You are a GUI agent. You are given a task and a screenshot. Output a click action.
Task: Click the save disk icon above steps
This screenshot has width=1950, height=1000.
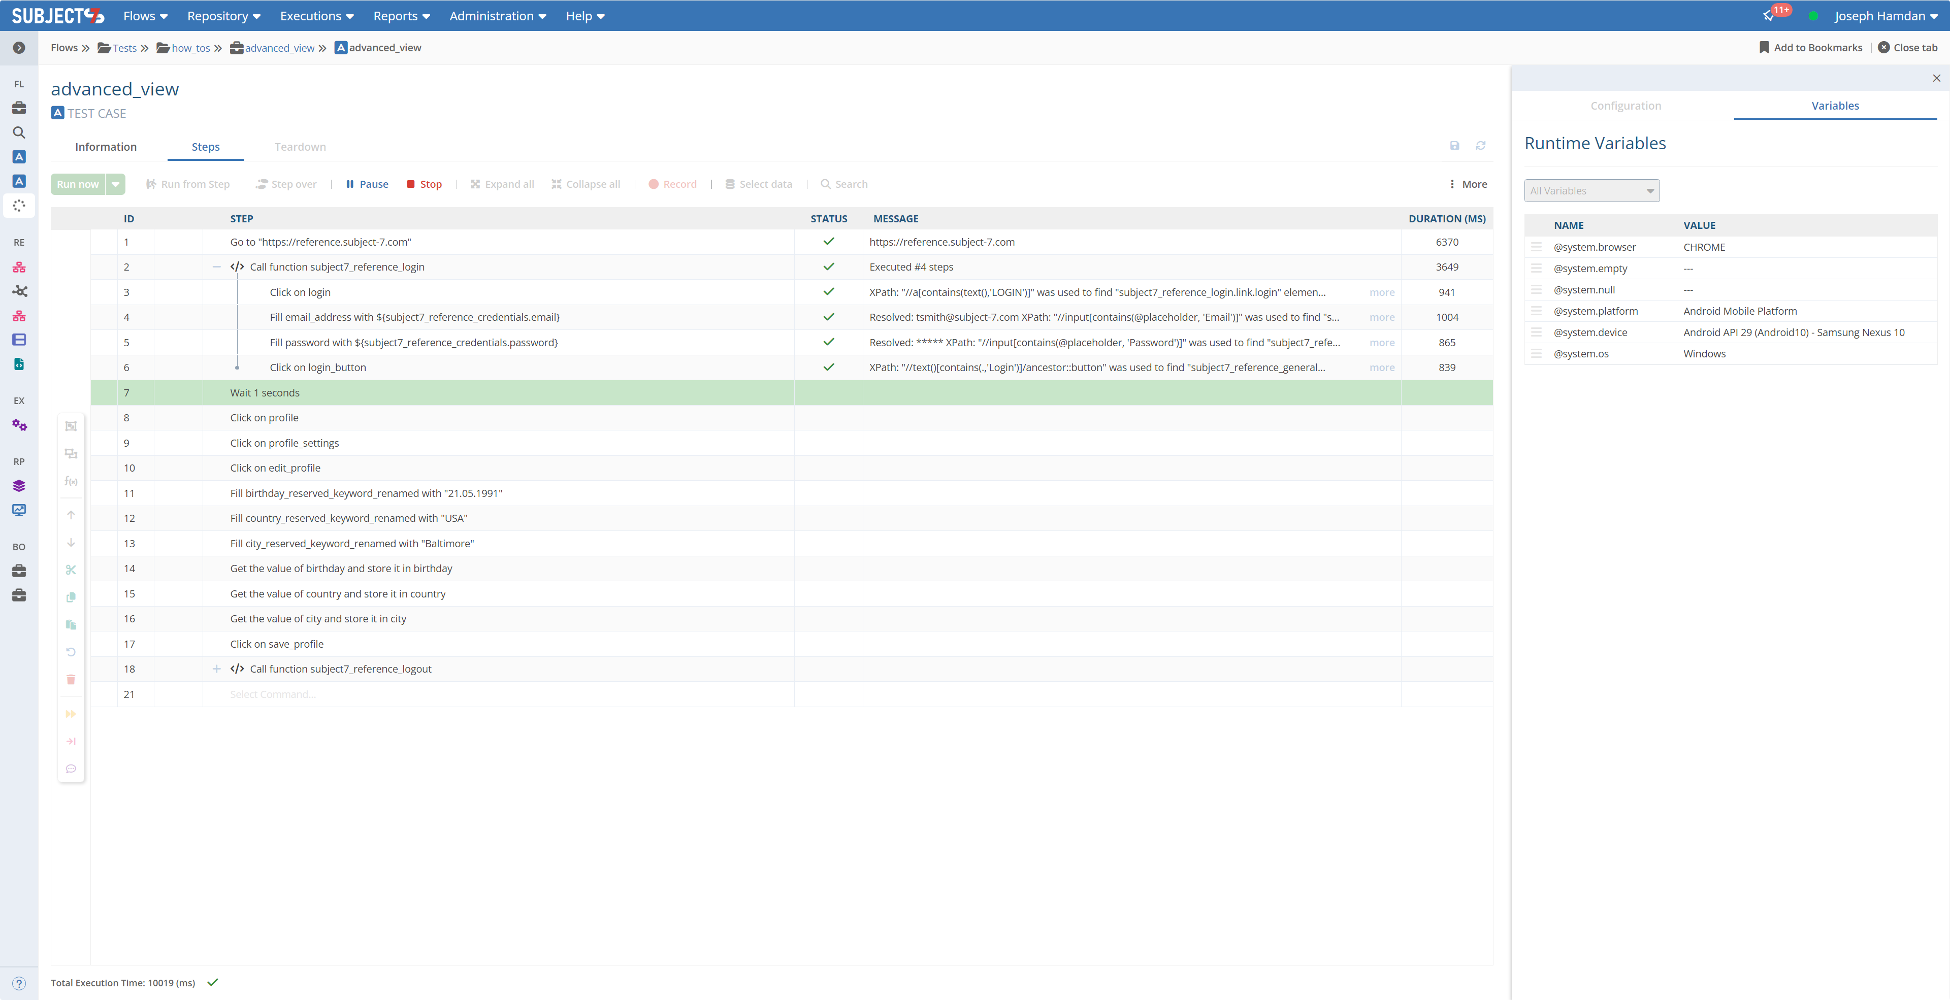tap(1454, 146)
